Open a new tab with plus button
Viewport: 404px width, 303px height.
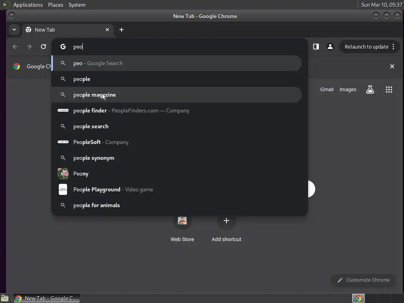122,30
